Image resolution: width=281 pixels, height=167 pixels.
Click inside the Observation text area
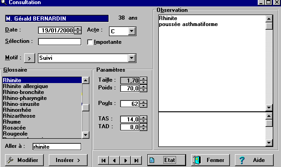click(212, 63)
